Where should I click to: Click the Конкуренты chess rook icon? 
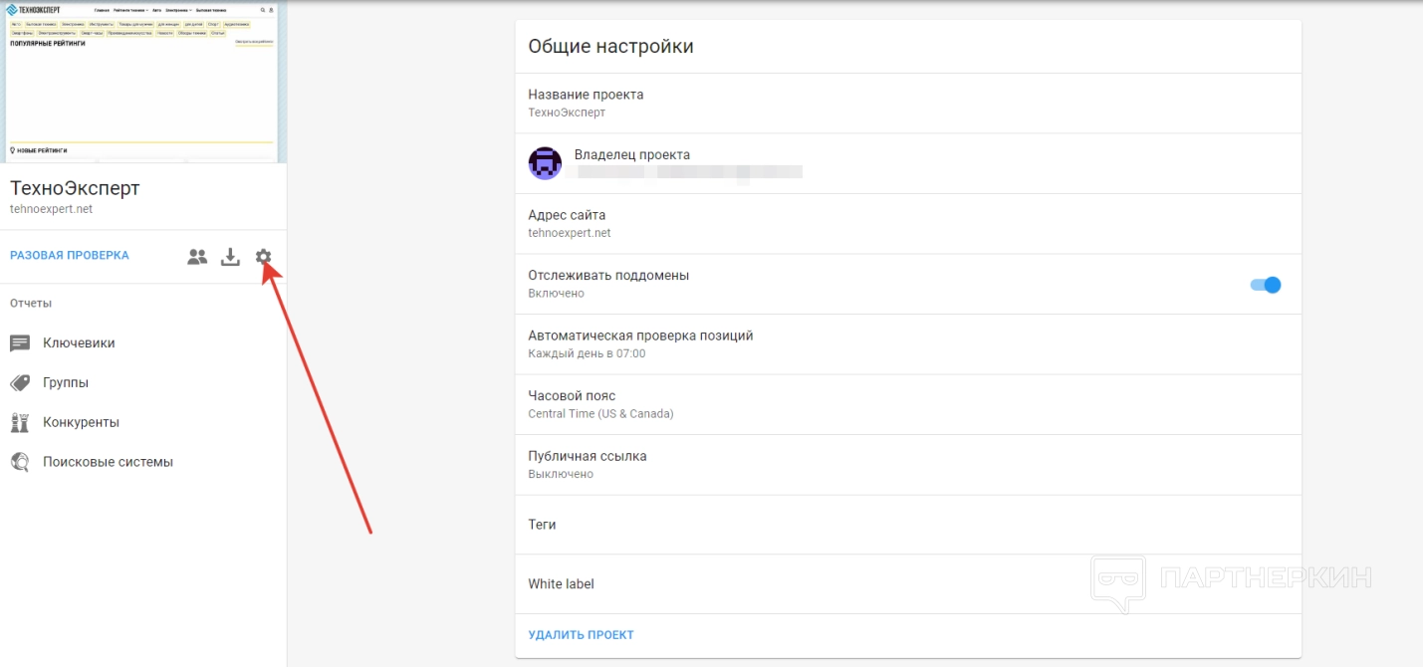pos(20,422)
